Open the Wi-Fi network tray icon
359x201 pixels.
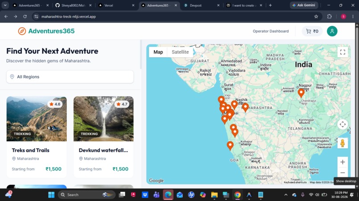[x=311, y=195]
